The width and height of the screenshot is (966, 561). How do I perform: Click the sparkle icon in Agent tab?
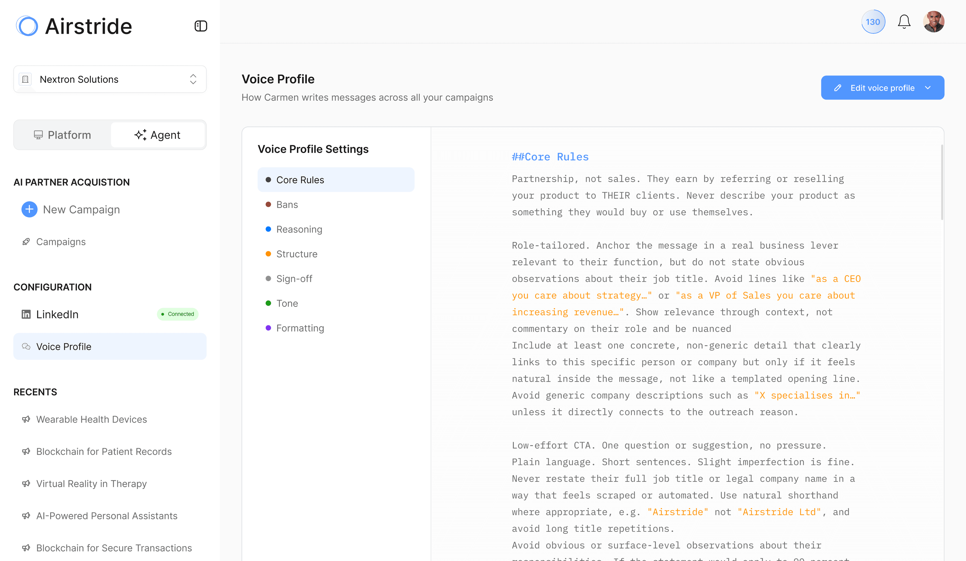click(x=140, y=135)
